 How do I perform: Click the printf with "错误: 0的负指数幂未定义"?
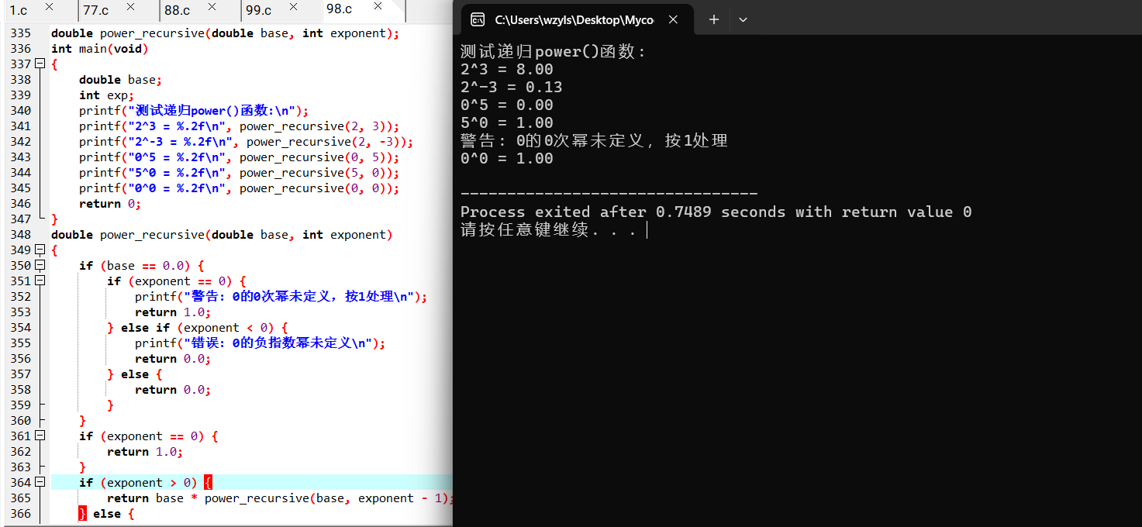260,343
